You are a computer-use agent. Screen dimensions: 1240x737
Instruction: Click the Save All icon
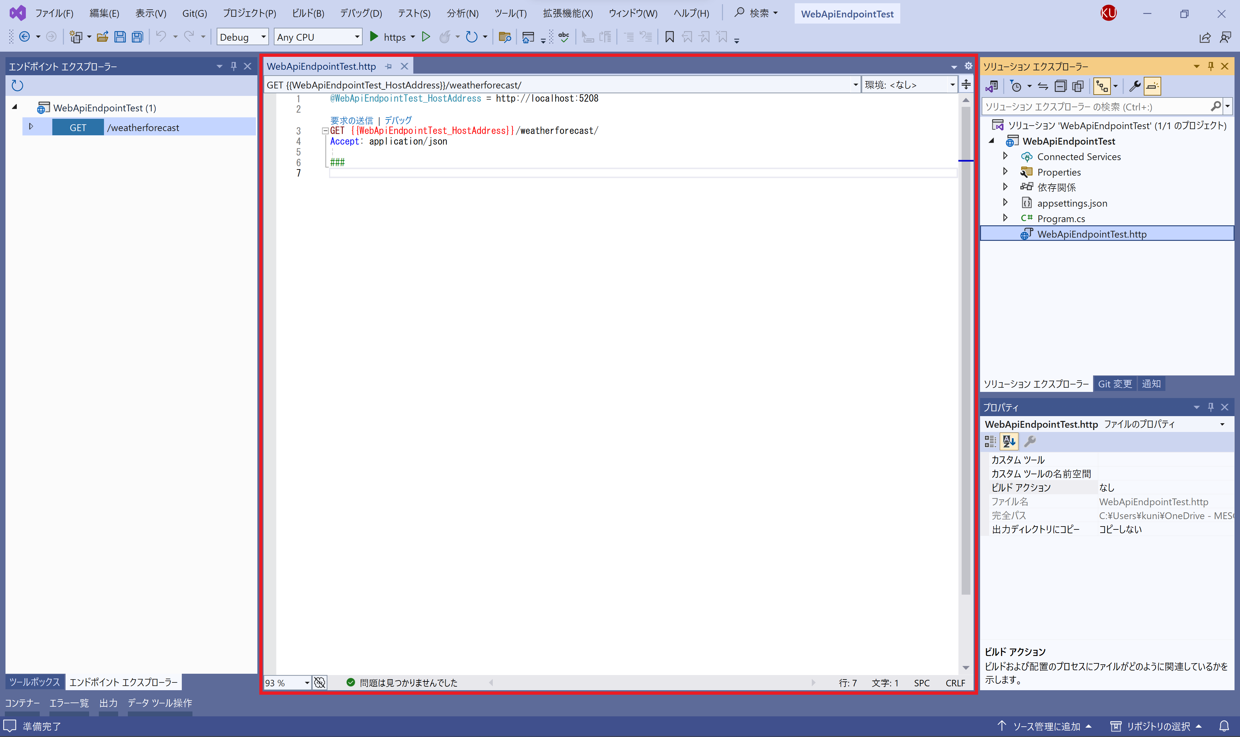pyautogui.click(x=137, y=37)
